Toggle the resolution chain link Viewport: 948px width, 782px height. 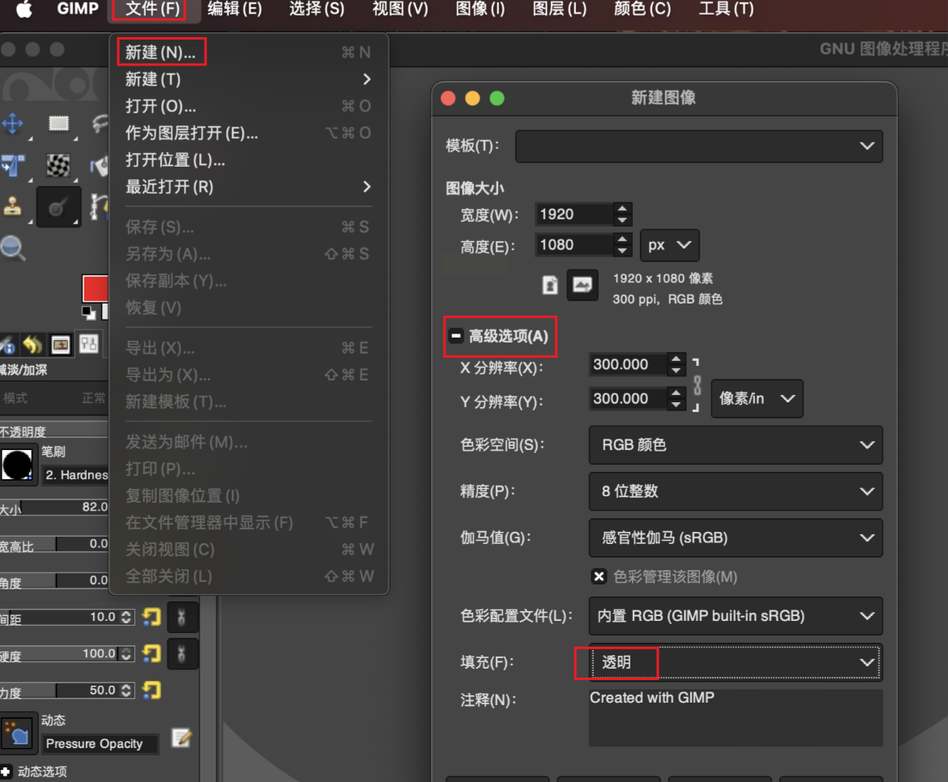697,385
